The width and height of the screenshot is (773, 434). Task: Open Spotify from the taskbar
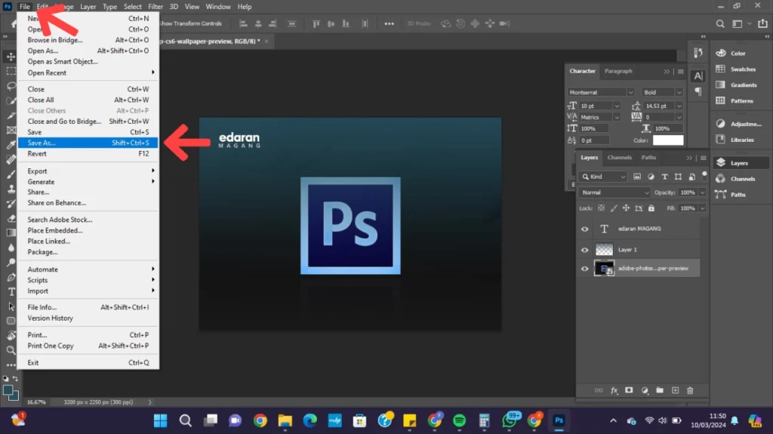click(x=460, y=420)
